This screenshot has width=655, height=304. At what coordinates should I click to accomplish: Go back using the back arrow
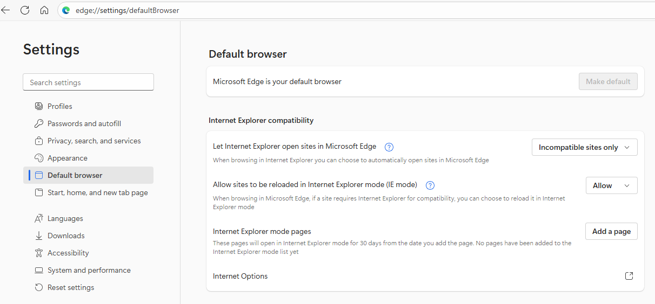[x=5, y=10]
